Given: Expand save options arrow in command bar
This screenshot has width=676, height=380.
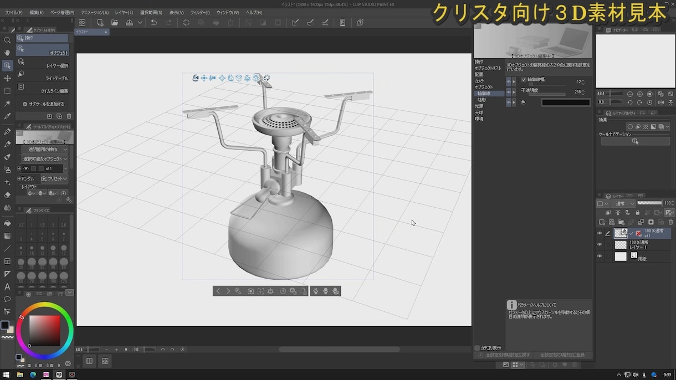Looking at the screenshot, I should 140,23.
